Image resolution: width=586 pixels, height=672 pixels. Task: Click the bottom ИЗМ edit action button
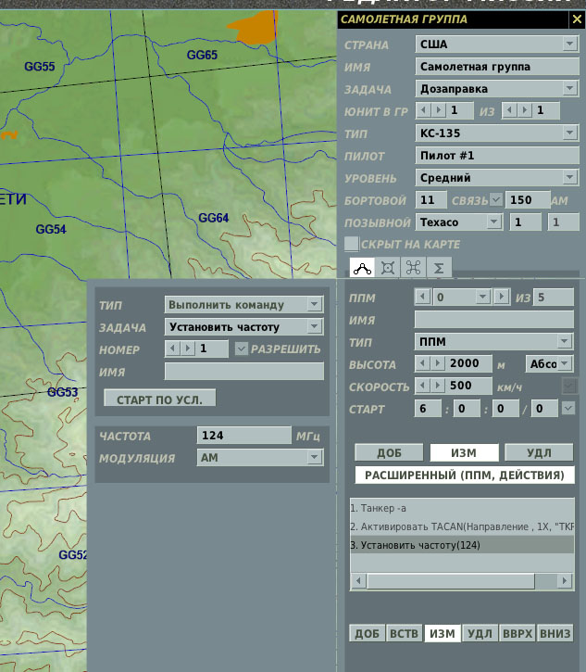(x=443, y=633)
